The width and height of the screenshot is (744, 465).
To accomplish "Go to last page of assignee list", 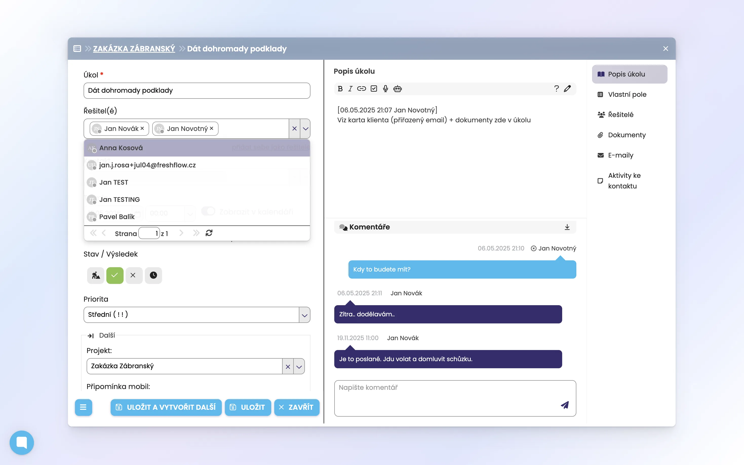I will 196,233.
